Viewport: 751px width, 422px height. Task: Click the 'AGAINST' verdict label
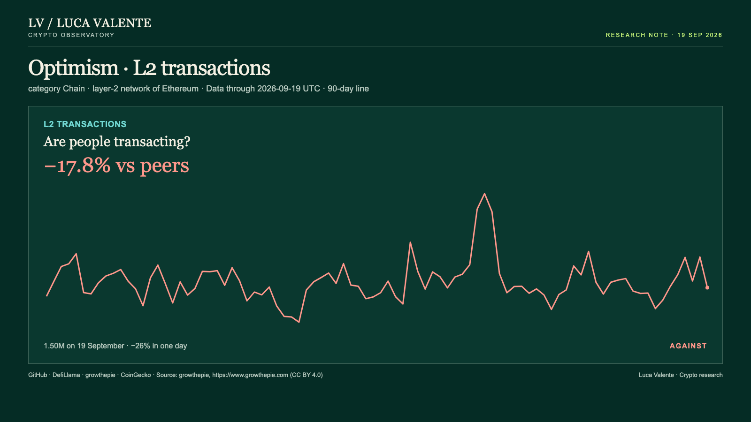(688, 346)
